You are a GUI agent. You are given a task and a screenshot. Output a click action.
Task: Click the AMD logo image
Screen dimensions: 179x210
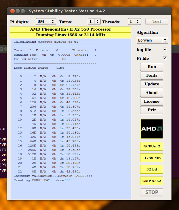(152, 129)
